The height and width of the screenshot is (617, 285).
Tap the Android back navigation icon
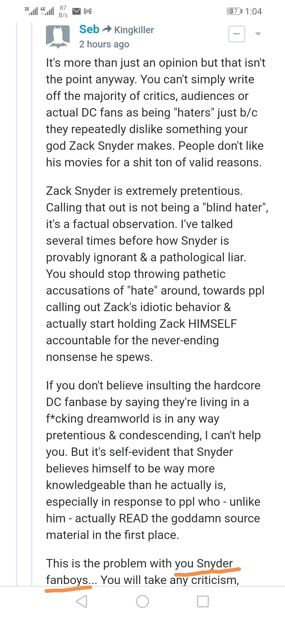(x=82, y=601)
